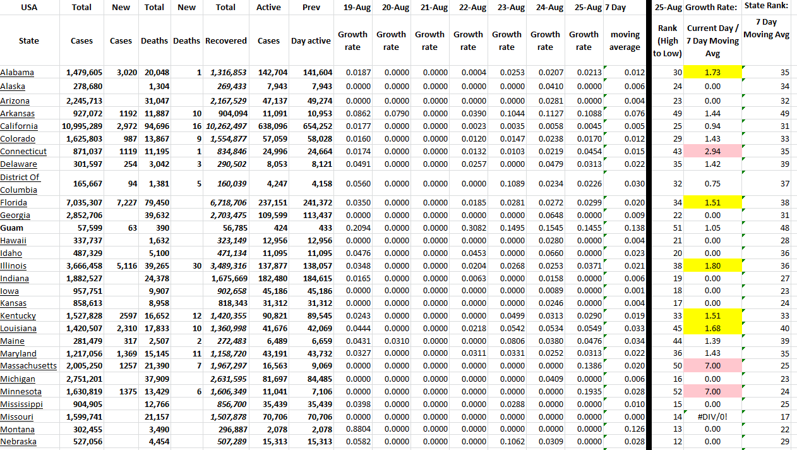Select California's total cases 10,995,289 cell
The height and width of the screenshot is (450, 797).
(x=81, y=126)
